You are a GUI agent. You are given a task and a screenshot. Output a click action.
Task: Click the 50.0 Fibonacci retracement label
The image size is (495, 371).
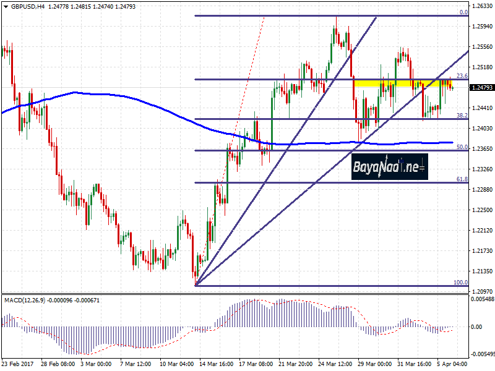coord(461,147)
